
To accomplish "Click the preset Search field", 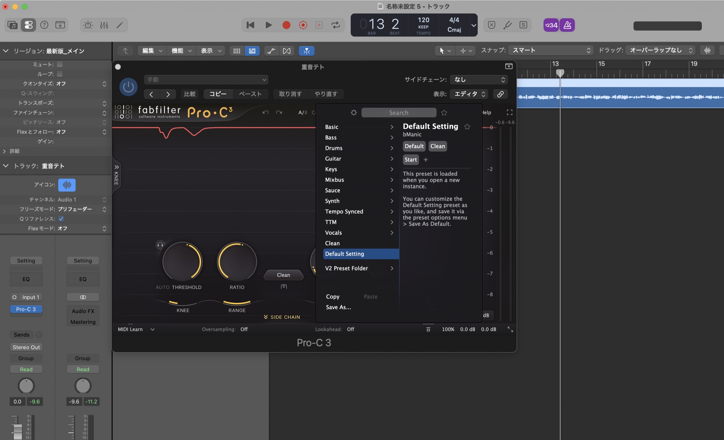I will [x=399, y=113].
